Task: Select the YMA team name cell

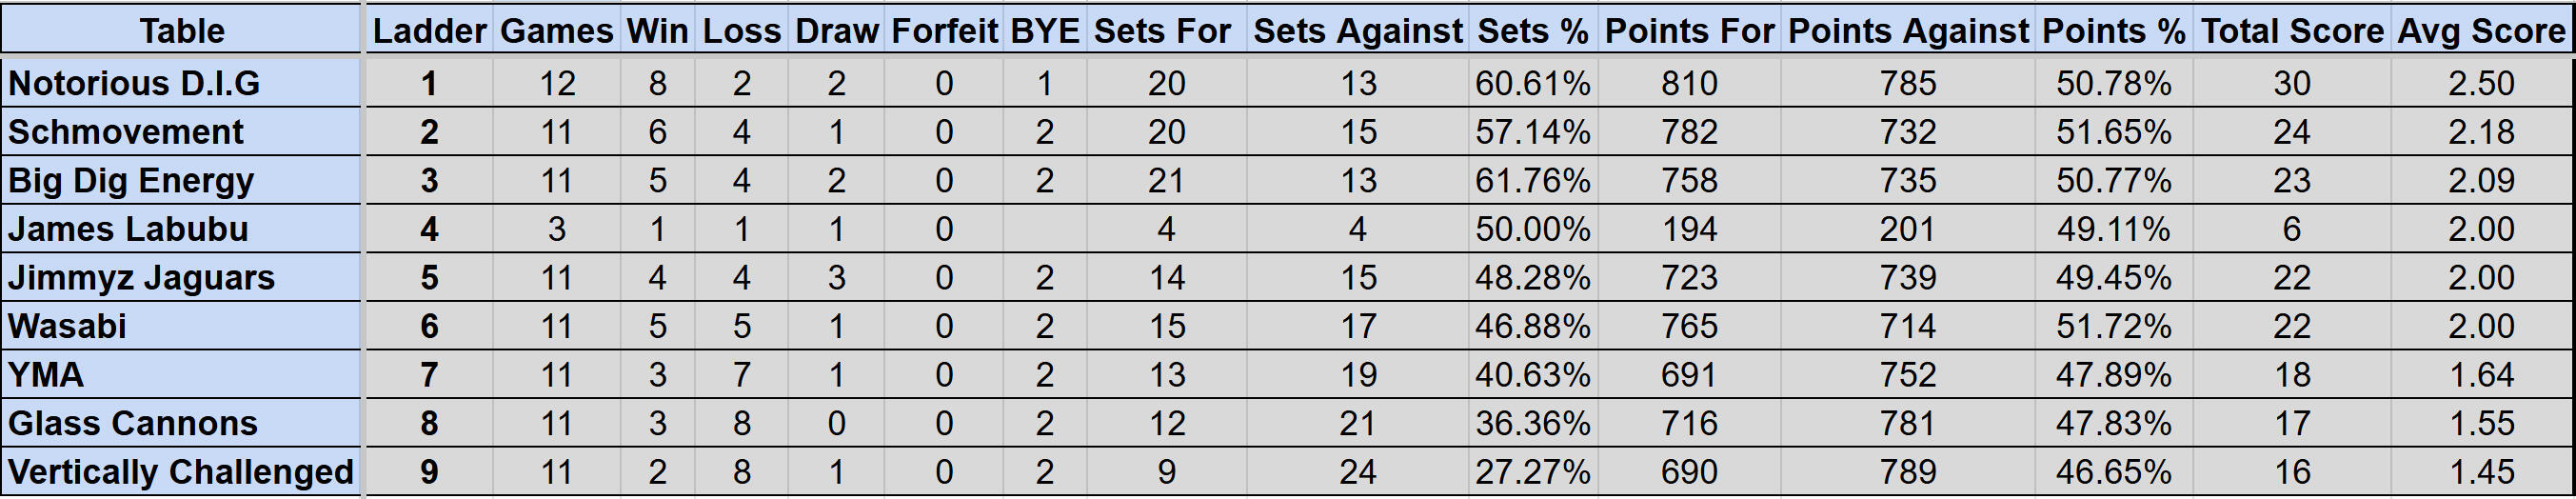Action: point(180,375)
